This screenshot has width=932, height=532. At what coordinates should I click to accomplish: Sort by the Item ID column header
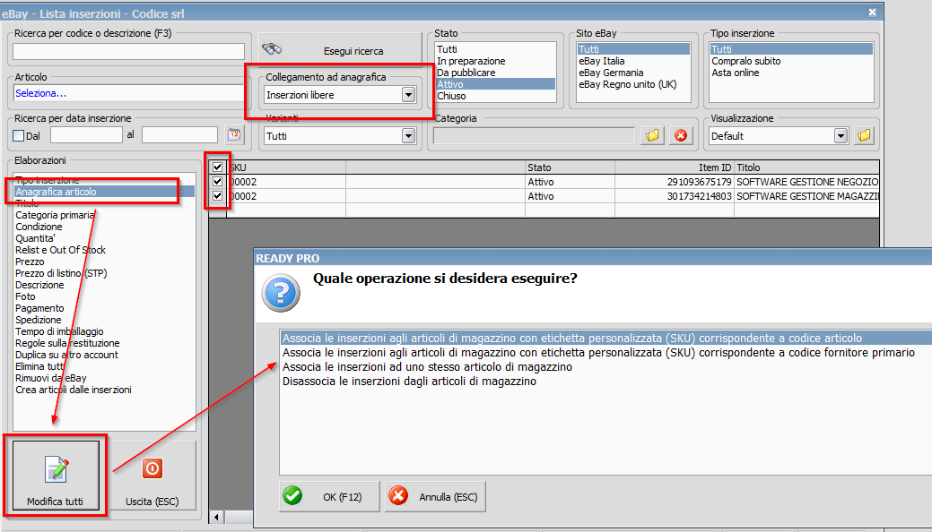point(675,167)
